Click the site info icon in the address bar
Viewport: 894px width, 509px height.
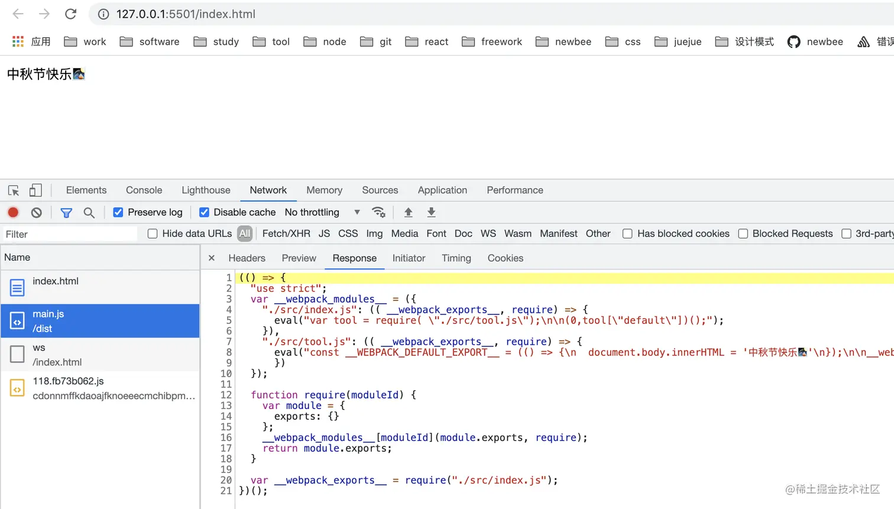103,14
